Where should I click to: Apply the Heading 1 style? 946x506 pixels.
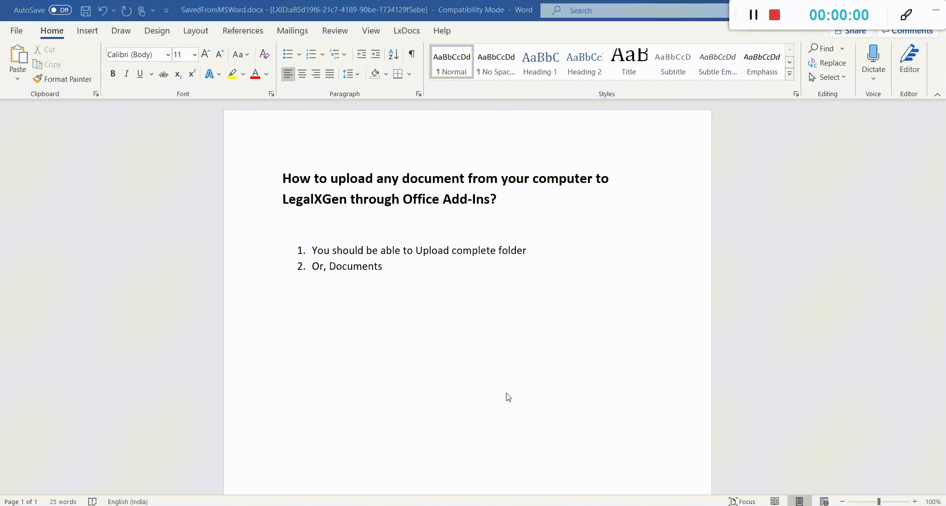(x=540, y=62)
